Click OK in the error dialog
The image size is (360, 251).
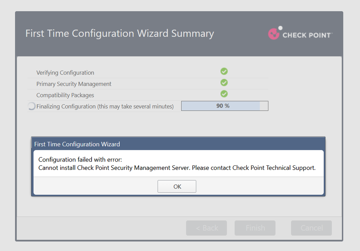tap(177, 186)
